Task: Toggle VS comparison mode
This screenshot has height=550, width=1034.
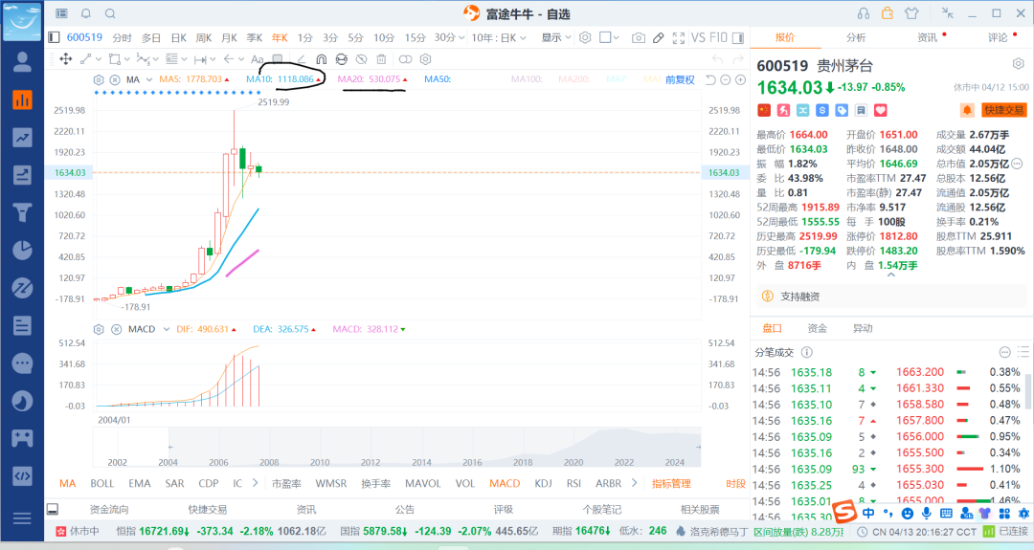Action: tap(698, 37)
